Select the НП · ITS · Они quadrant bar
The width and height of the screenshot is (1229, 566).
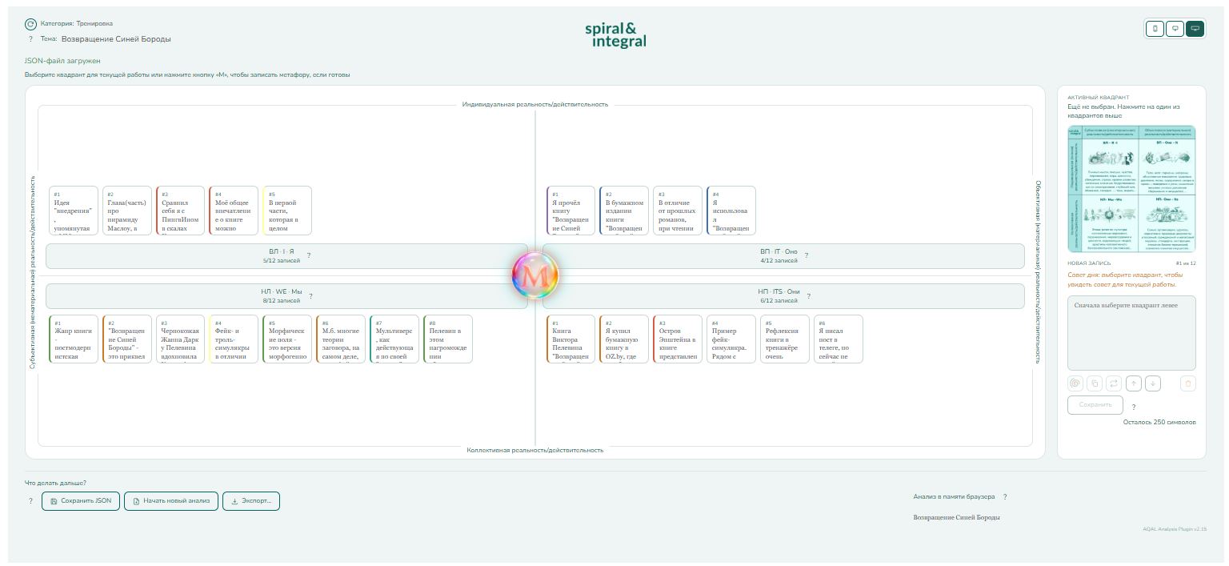point(783,296)
